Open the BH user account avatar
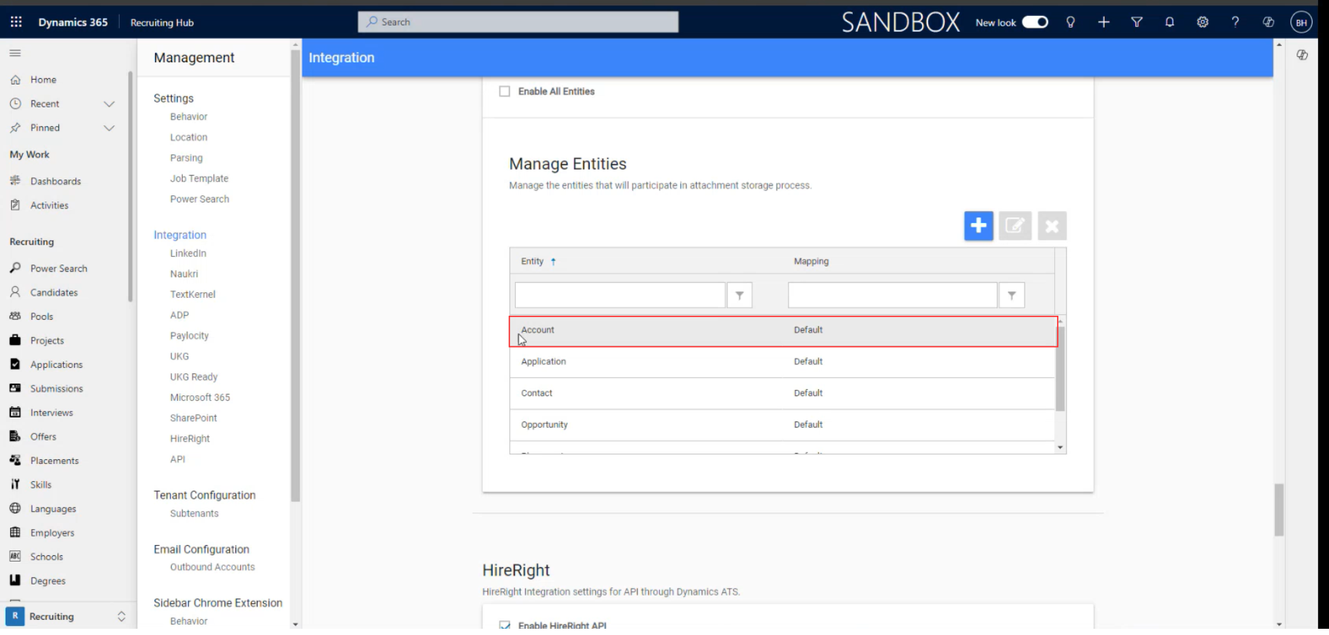 click(x=1301, y=22)
